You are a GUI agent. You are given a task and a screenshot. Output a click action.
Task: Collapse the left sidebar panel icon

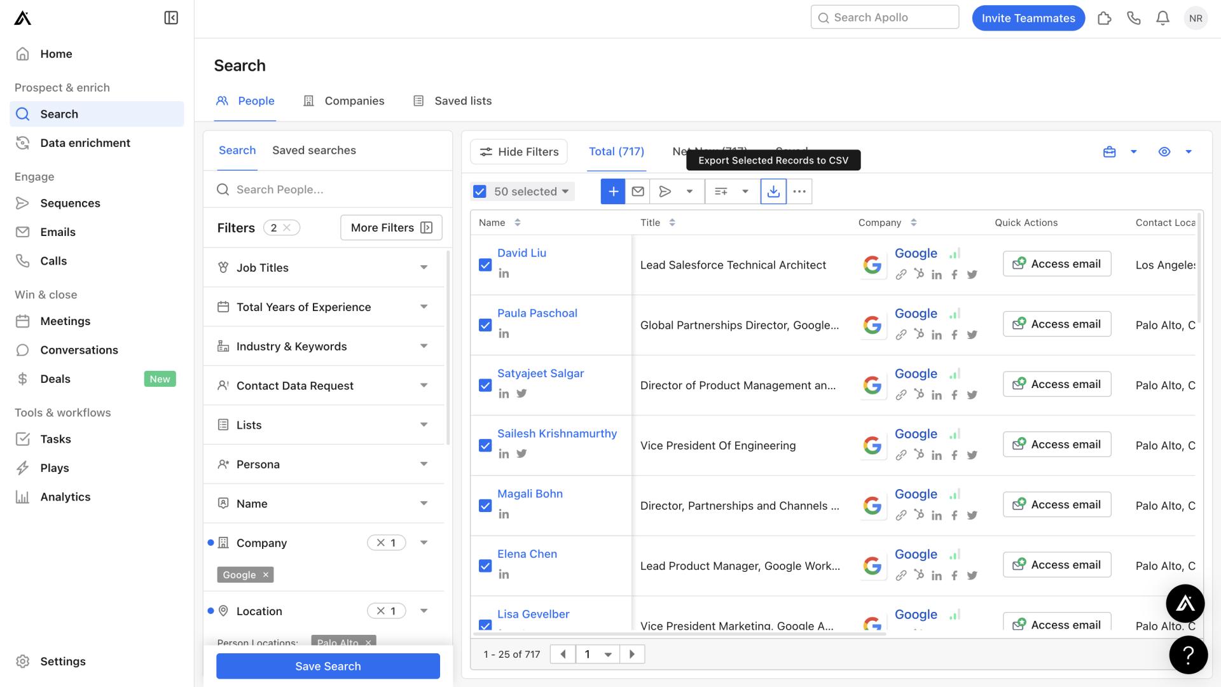coord(171,18)
